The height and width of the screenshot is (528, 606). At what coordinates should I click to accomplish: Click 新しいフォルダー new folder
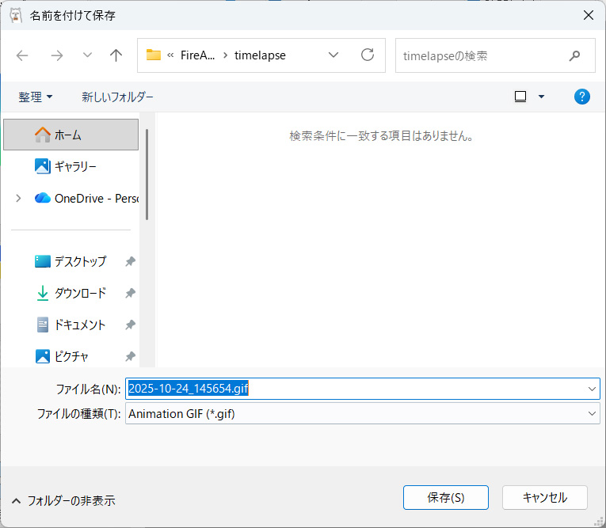pos(117,97)
